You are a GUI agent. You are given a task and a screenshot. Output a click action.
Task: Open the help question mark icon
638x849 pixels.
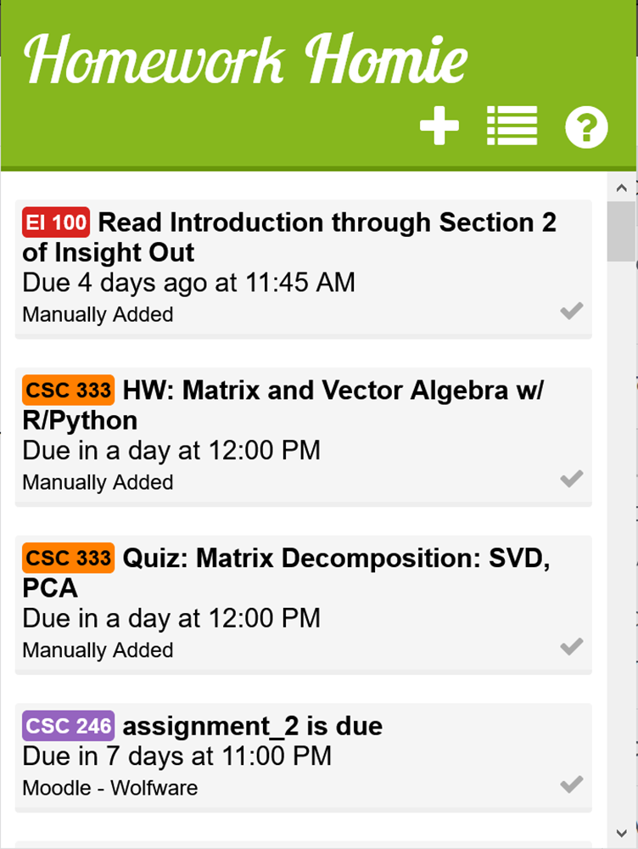tap(586, 127)
